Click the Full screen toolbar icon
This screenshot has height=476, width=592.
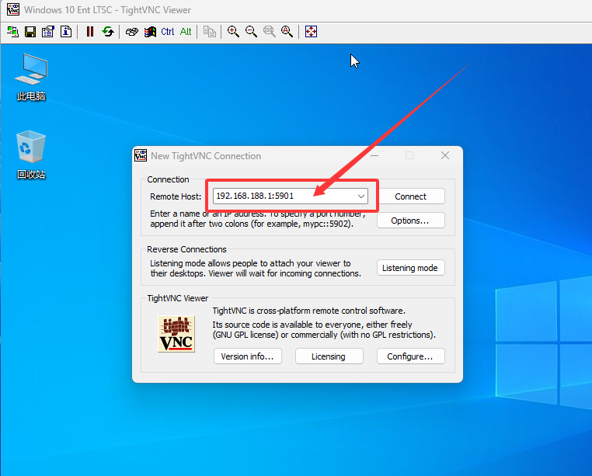tap(311, 32)
